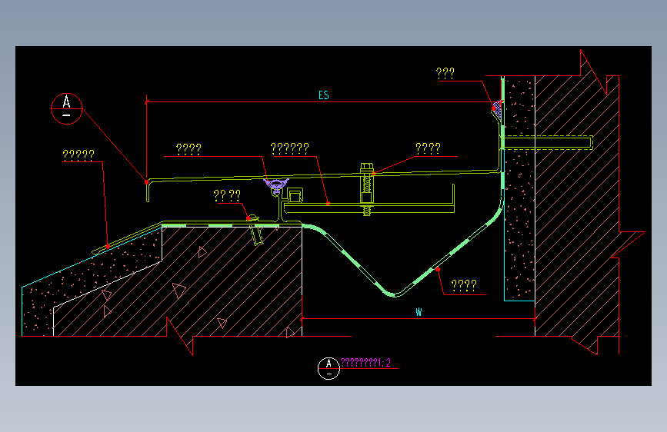
Task: Click the purple sealant at the wall
Action: coord(497,110)
